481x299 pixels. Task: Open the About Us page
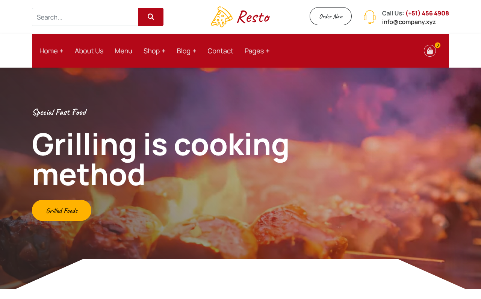coord(89,51)
